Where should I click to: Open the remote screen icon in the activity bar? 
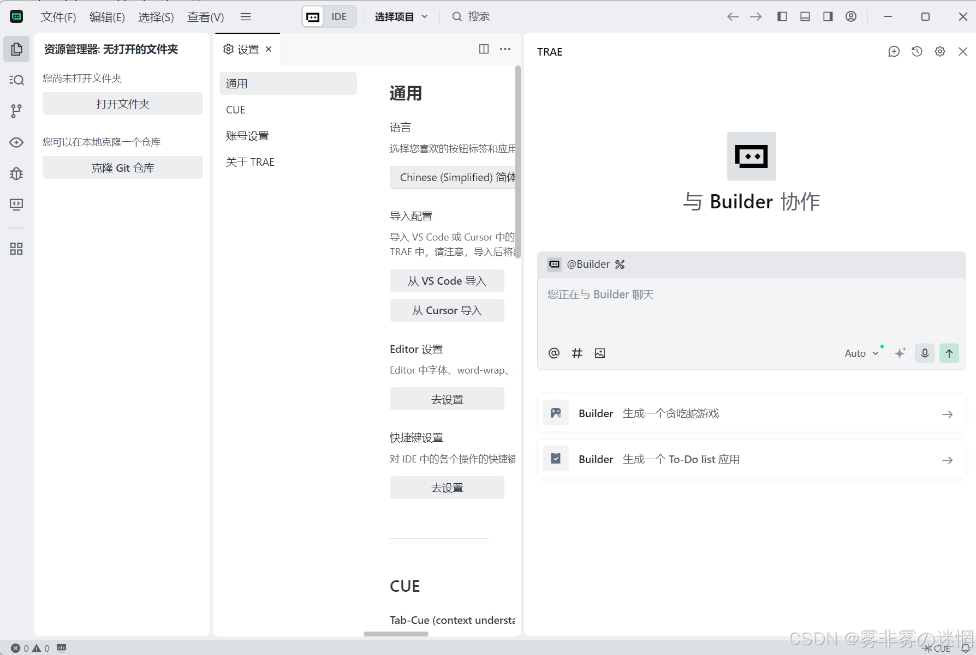point(16,205)
